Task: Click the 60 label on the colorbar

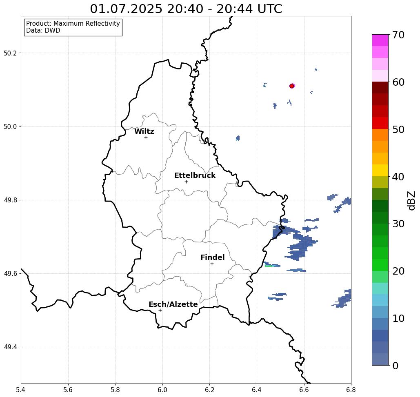Action: (x=398, y=82)
